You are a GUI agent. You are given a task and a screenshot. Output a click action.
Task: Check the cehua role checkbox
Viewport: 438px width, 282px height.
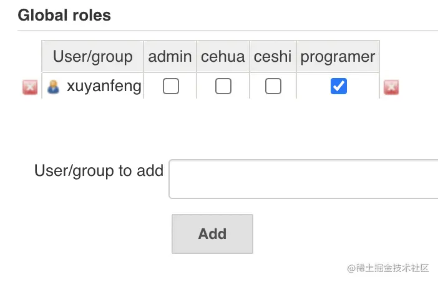click(x=223, y=86)
